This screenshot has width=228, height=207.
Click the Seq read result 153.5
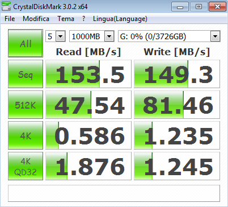[x=88, y=74]
